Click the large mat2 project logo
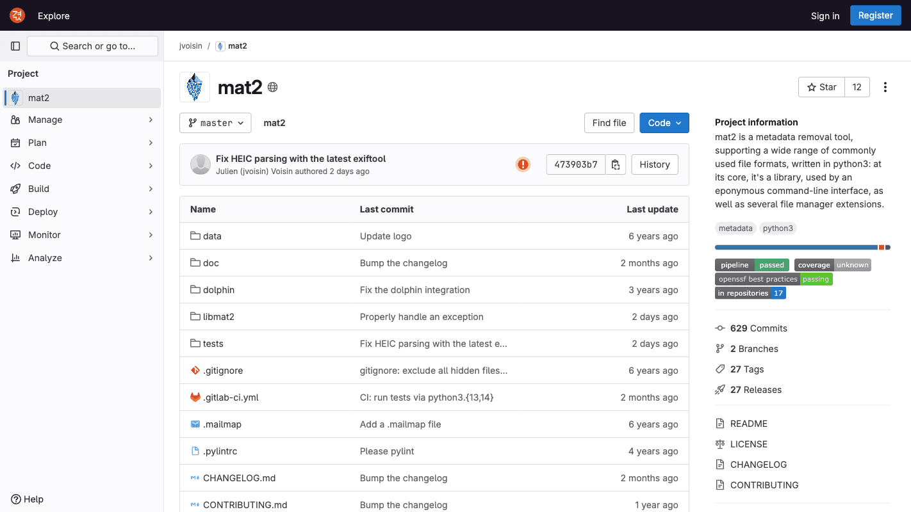Image resolution: width=911 pixels, height=512 pixels. (x=195, y=87)
